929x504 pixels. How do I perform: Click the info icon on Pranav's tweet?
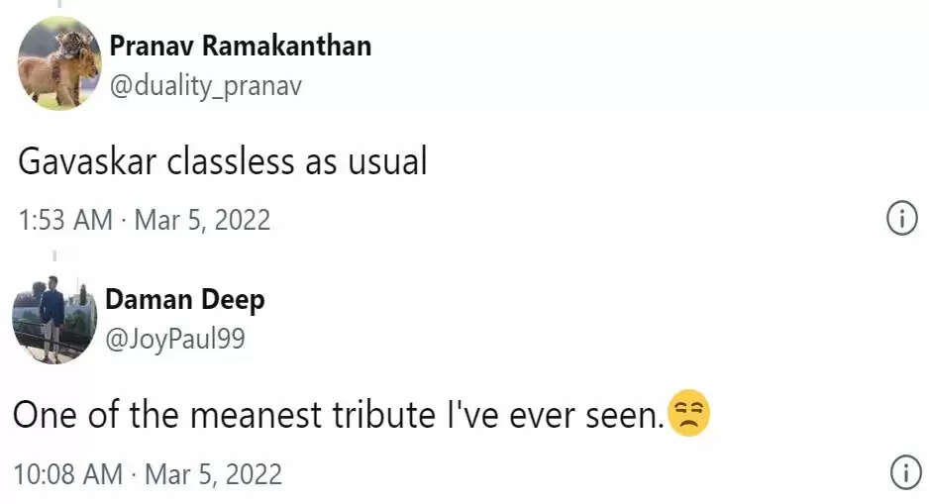coord(901,220)
